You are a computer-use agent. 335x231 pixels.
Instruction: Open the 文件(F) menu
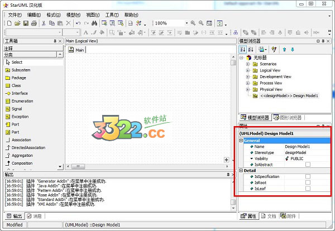pos(15,15)
